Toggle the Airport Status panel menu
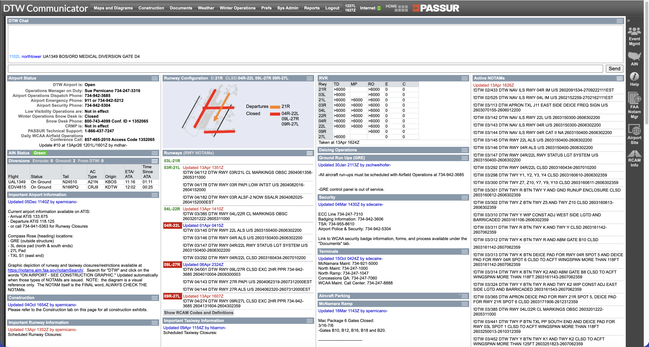 pos(154,78)
